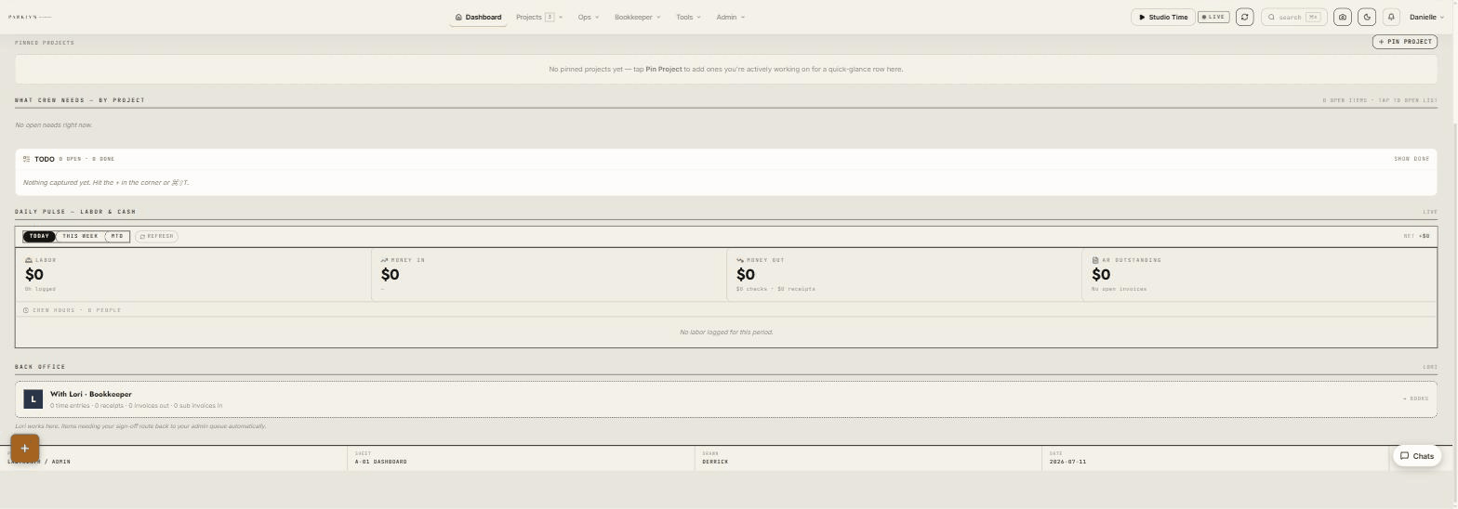Start Studio Time timer

(1163, 17)
